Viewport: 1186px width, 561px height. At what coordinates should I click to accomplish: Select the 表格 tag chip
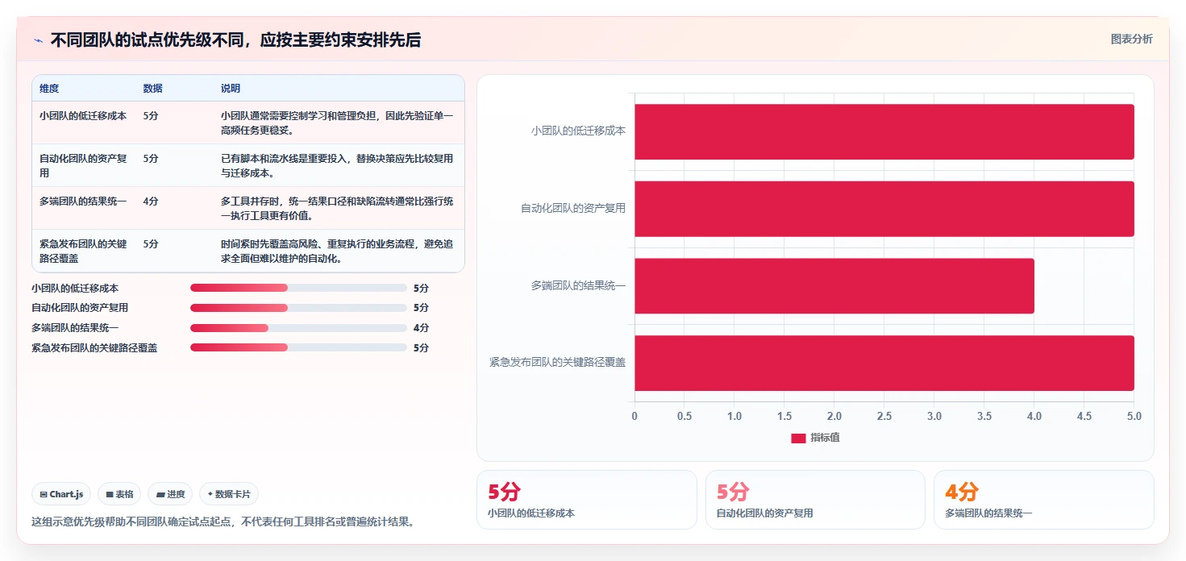click(x=119, y=494)
